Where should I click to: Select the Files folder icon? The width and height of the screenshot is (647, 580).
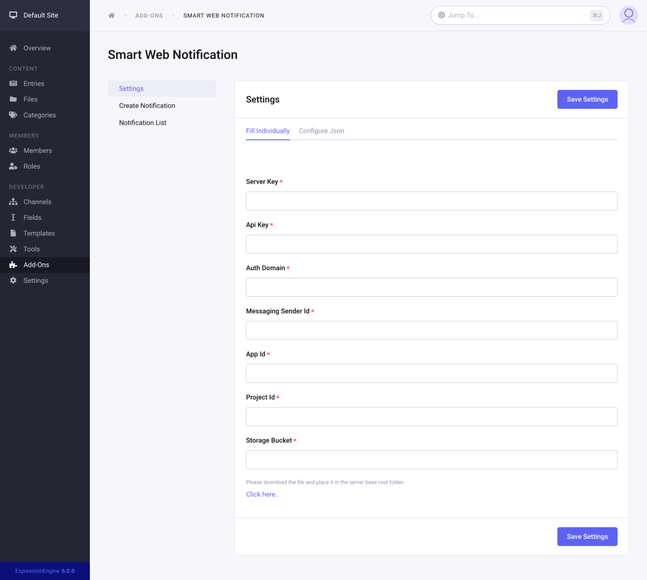(14, 99)
